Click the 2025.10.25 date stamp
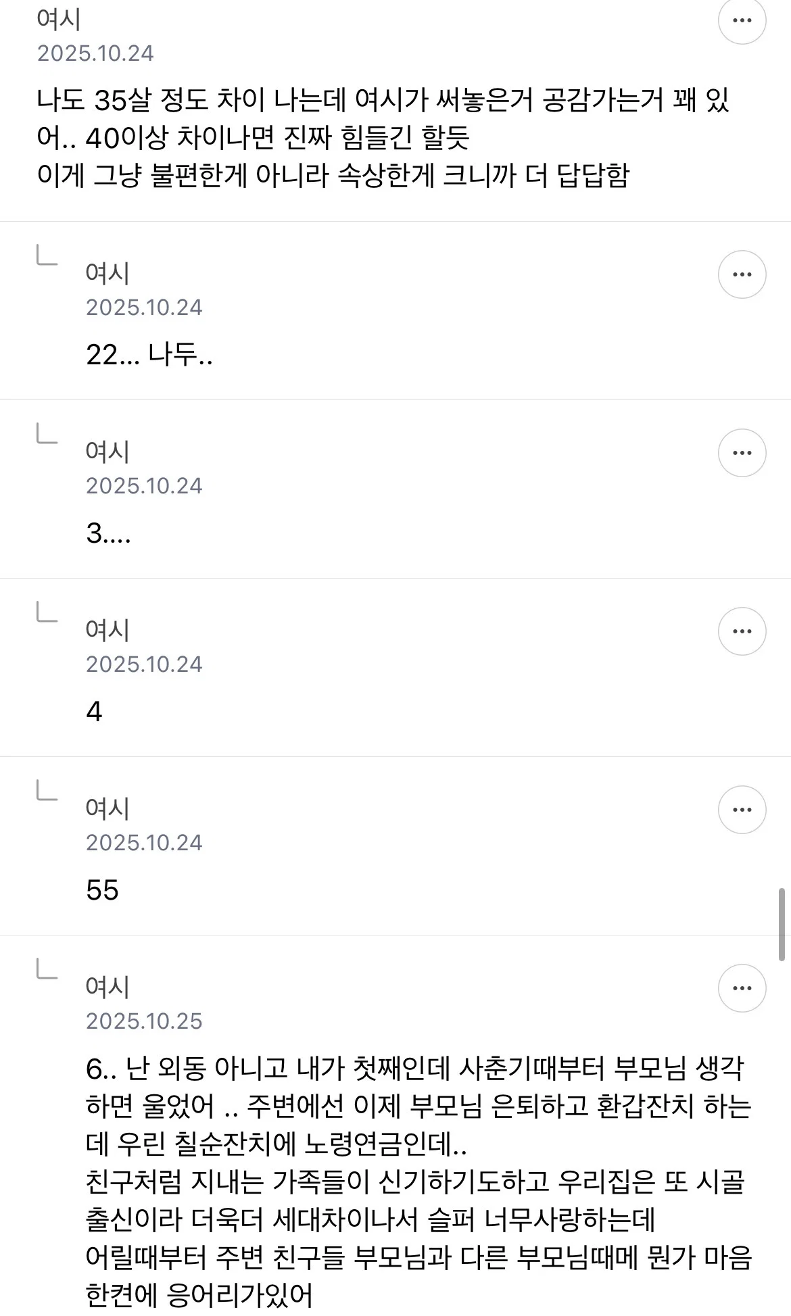791x1316 pixels. [144, 1021]
